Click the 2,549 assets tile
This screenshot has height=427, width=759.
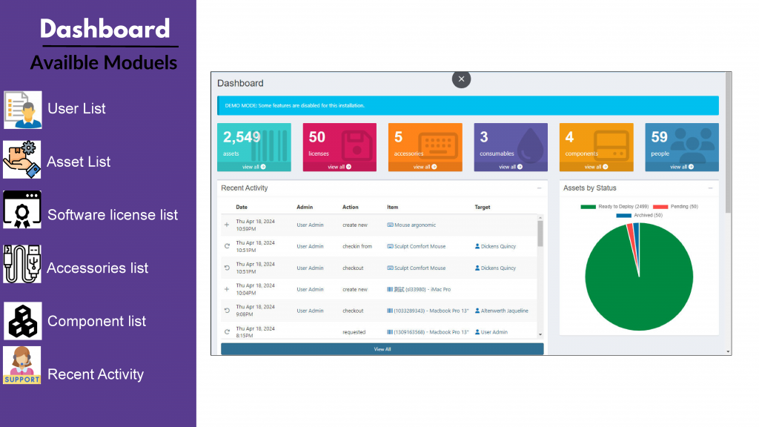pyautogui.click(x=253, y=142)
